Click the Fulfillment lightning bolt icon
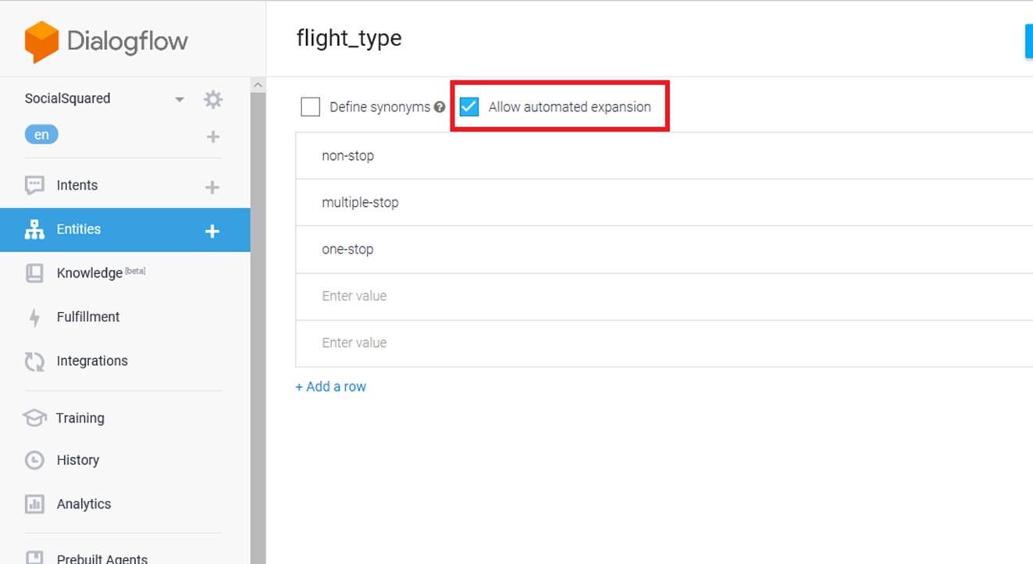Image resolution: width=1033 pixels, height=564 pixels. 34,317
